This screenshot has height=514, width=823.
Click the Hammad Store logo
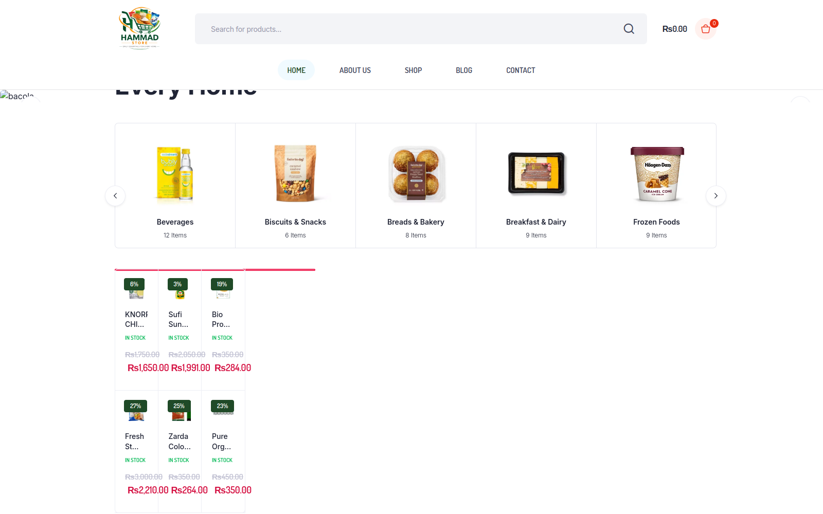pyautogui.click(x=139, y=28)
